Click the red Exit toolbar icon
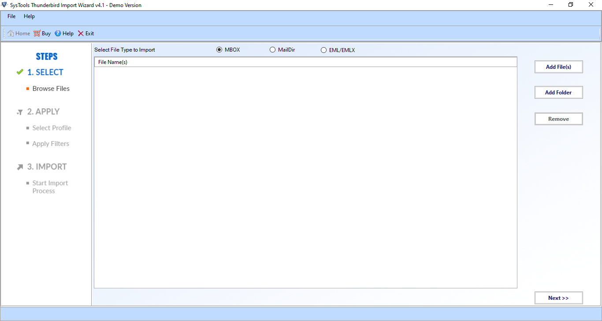This screenshot has height=321, width=602. [x=81, y=34]
